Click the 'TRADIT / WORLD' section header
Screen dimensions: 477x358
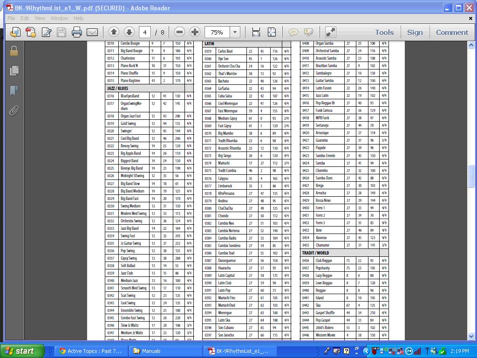315,253
